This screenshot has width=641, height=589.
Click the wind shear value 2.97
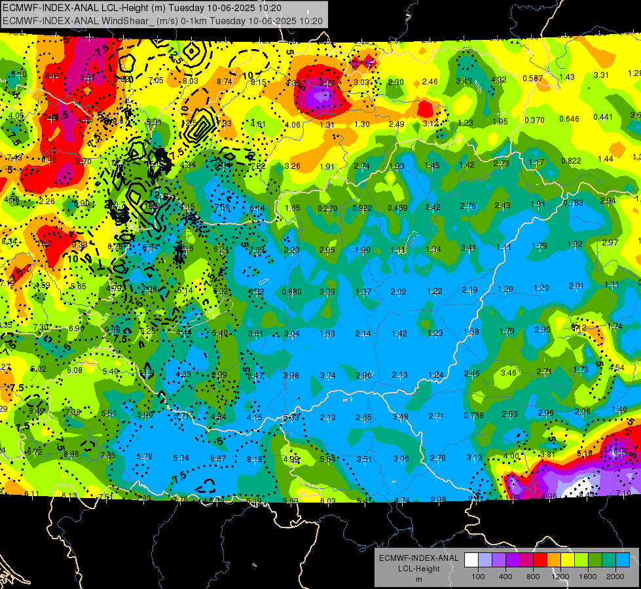click(x=610, y=243)
